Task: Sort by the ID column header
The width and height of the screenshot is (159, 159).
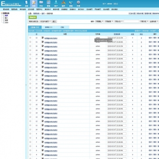Action: pyautogui.click(x=36, y=34)
